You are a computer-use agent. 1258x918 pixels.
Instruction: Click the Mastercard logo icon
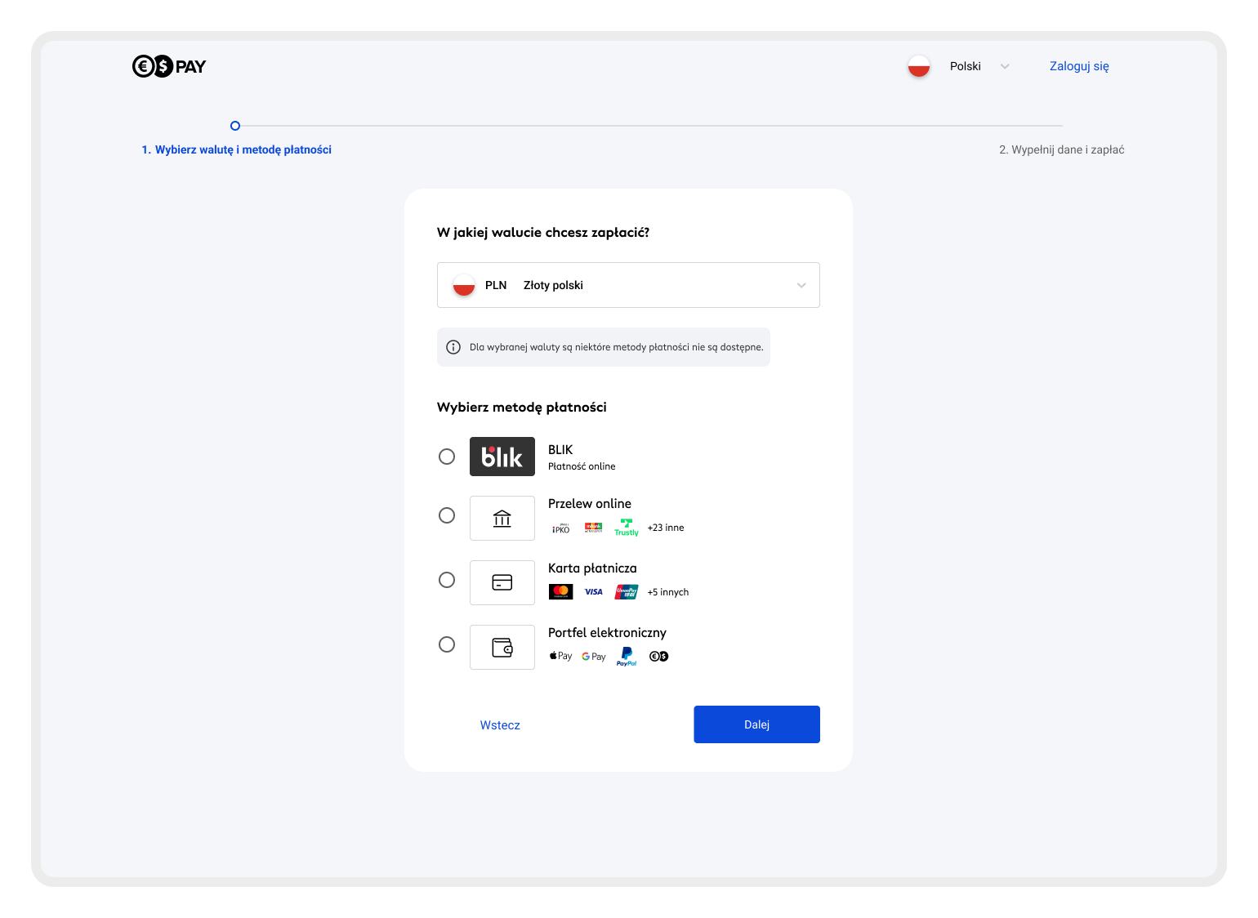tap(560, 591)
